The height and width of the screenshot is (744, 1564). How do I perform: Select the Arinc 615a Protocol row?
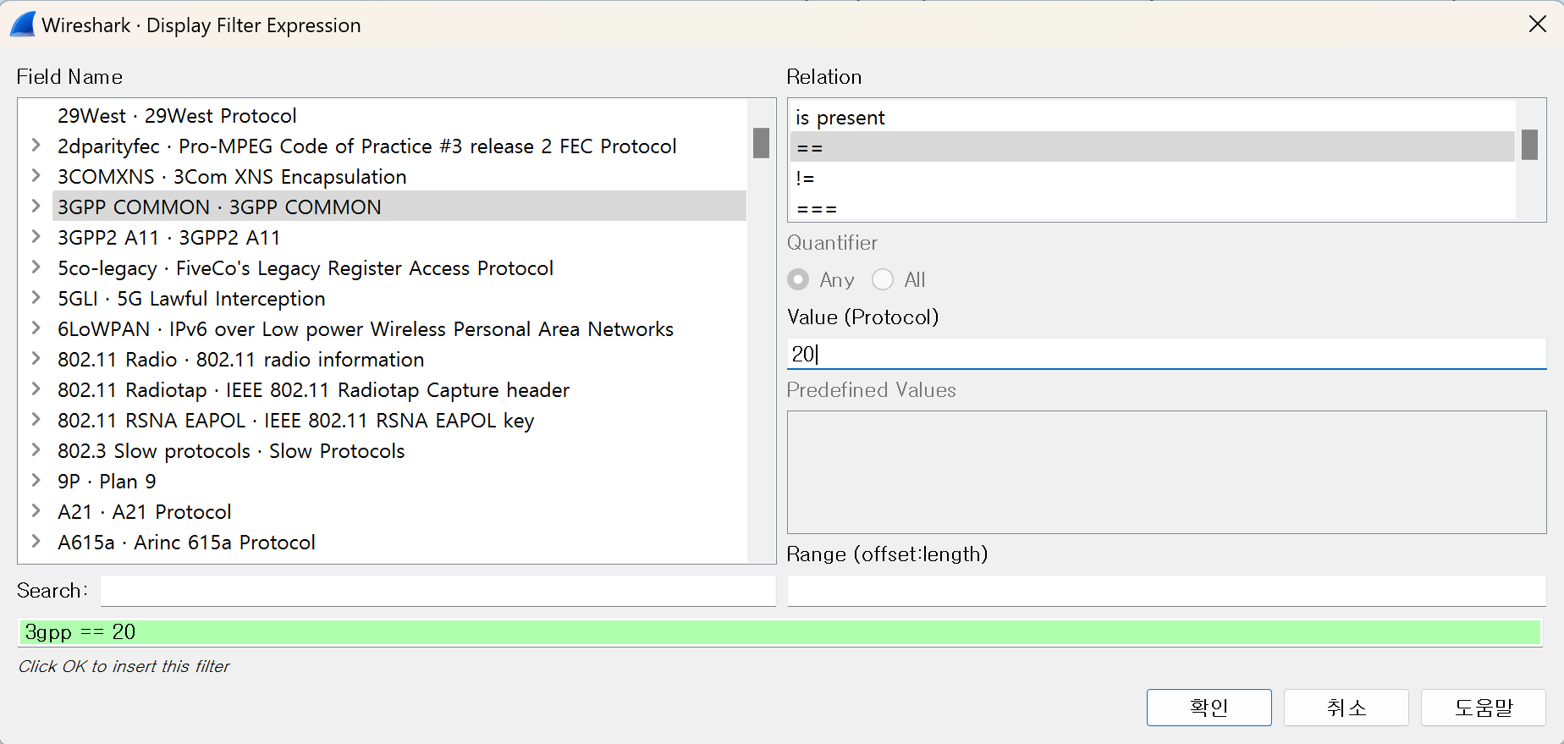point(399,542)
